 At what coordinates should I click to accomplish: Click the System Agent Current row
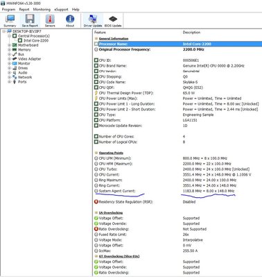(178, 191)
